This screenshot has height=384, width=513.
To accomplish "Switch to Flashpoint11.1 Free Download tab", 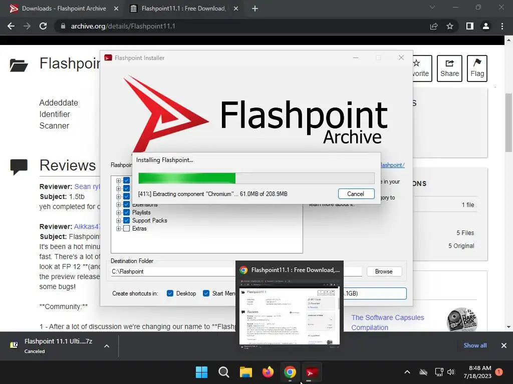I will click(183, 8).
